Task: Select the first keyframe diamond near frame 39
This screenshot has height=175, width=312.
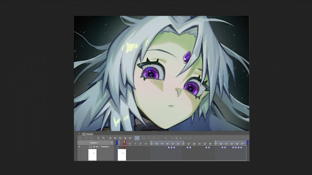Action: click(222, 147)
